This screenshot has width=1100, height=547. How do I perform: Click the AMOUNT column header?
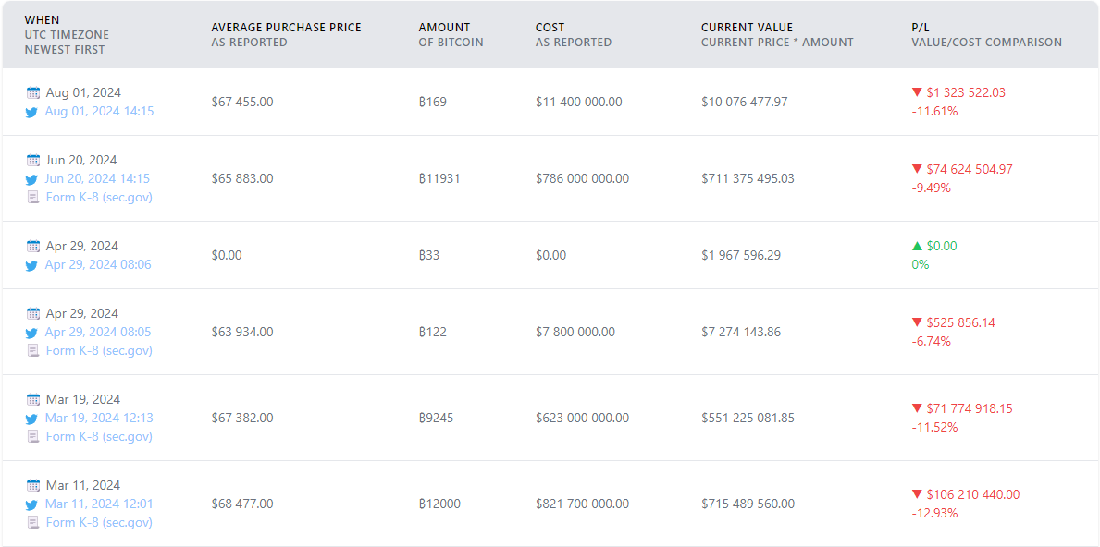coord(444,28)
